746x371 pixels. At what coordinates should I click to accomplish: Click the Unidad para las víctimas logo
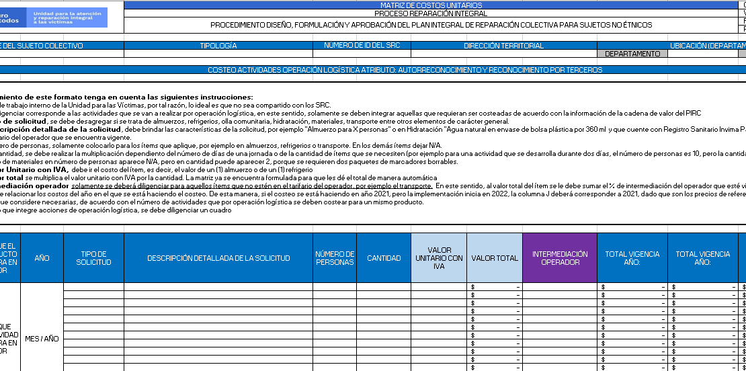coord(54,17)
